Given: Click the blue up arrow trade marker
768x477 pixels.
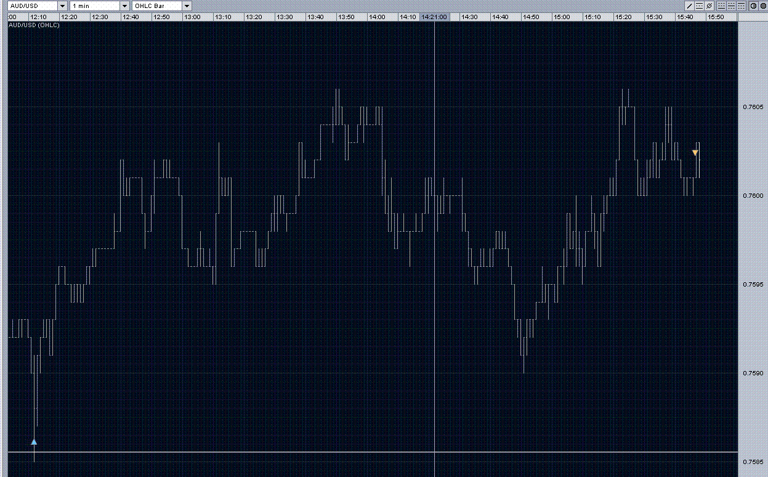Looking at the screenshot, I should 34,442.
